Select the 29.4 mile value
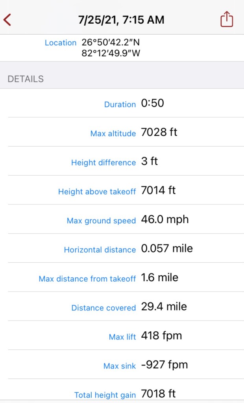Image resolution: width=244 pixels, height=403 pixels. pyautogui.click(x=164, y=307)
